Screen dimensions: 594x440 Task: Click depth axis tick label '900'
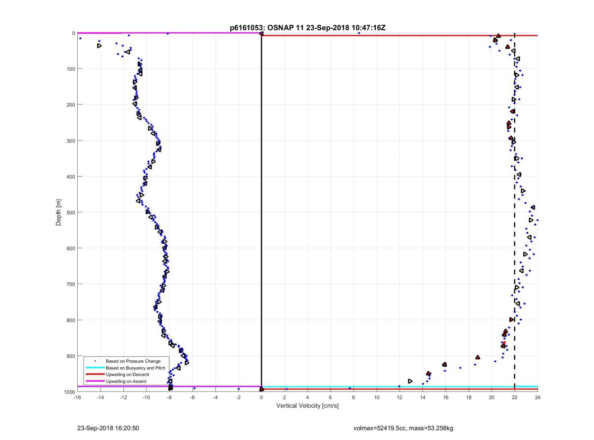click(70, 356)
